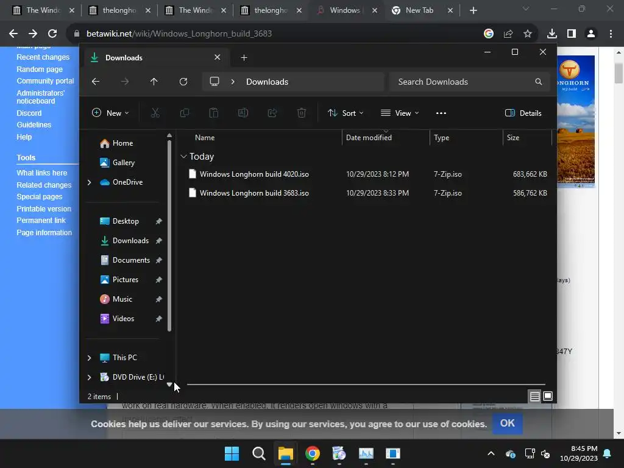Open the Sort dropdown
This screenshot has width=624, height=468.
tap(346, 113)
